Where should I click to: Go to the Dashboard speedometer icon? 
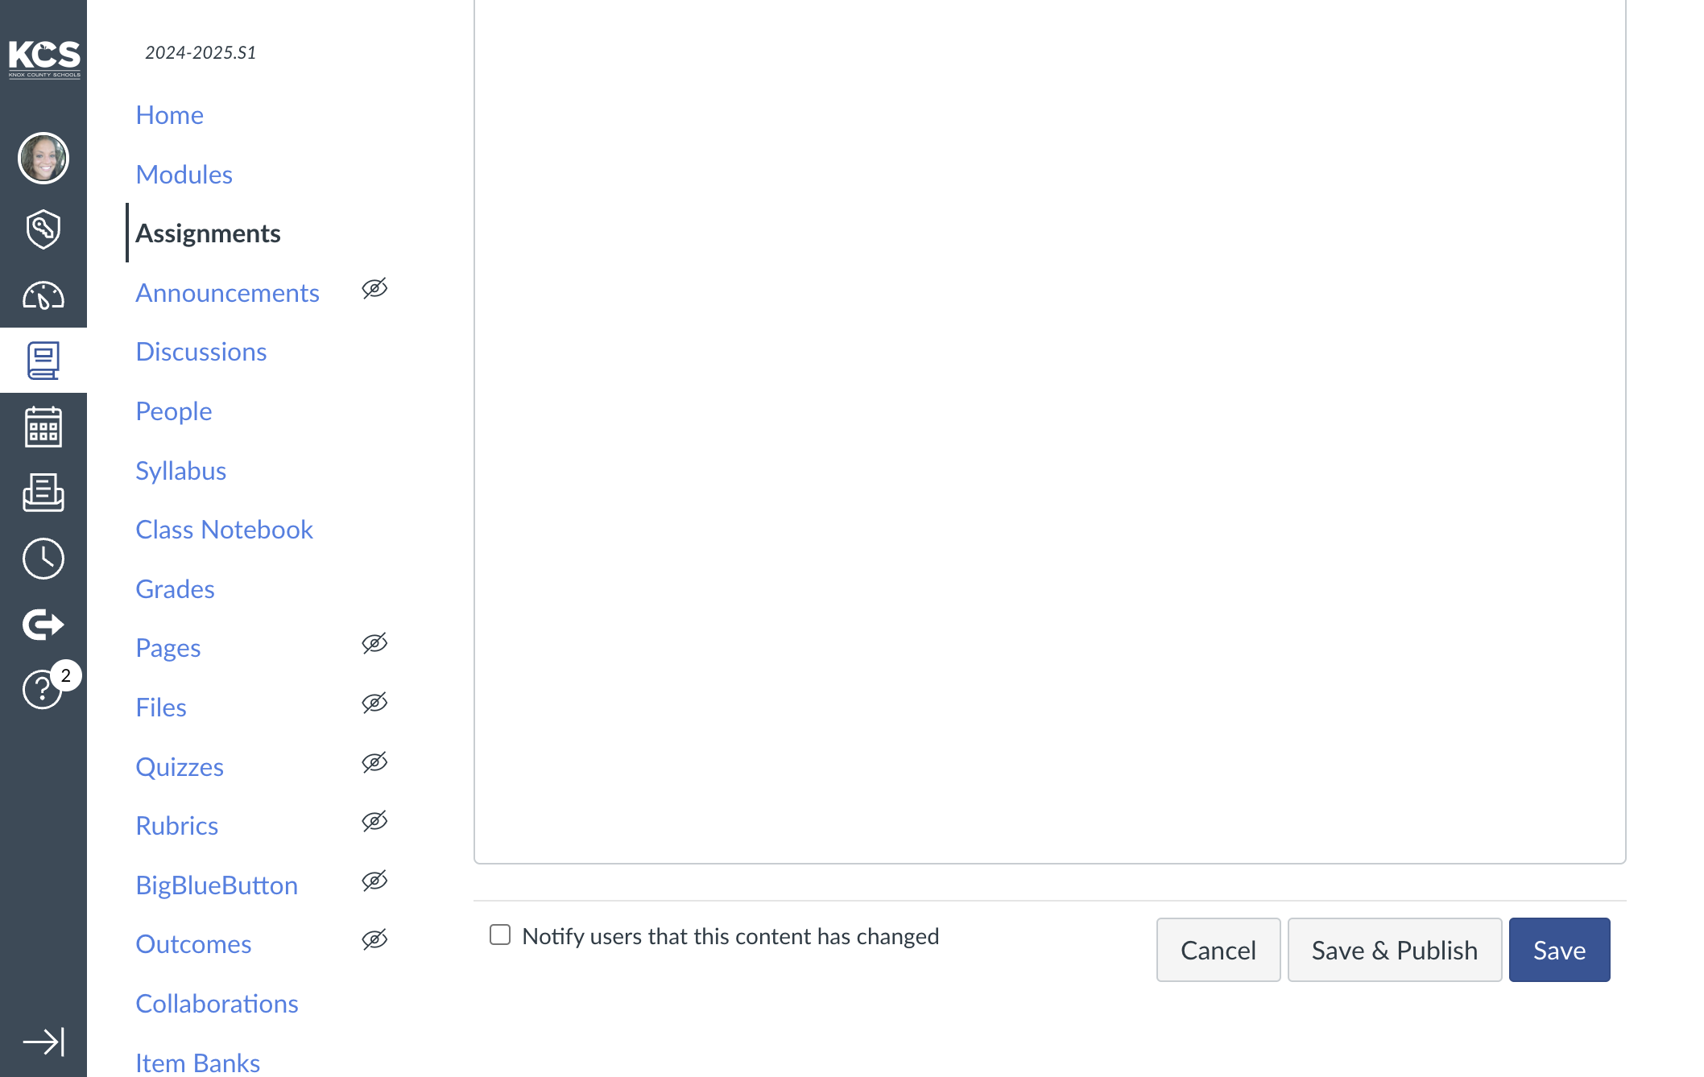coord(43,295)
